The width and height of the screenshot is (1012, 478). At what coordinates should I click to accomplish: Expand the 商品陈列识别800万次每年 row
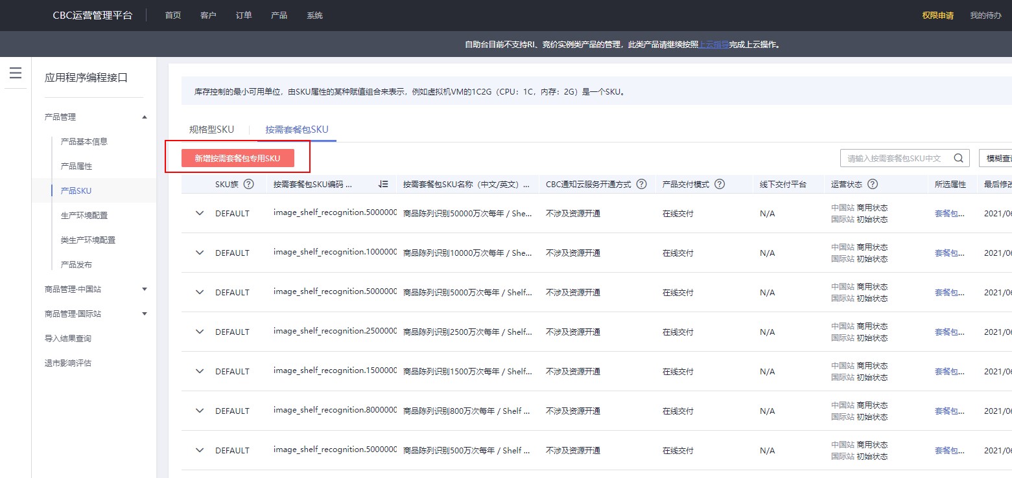point(200,411)
